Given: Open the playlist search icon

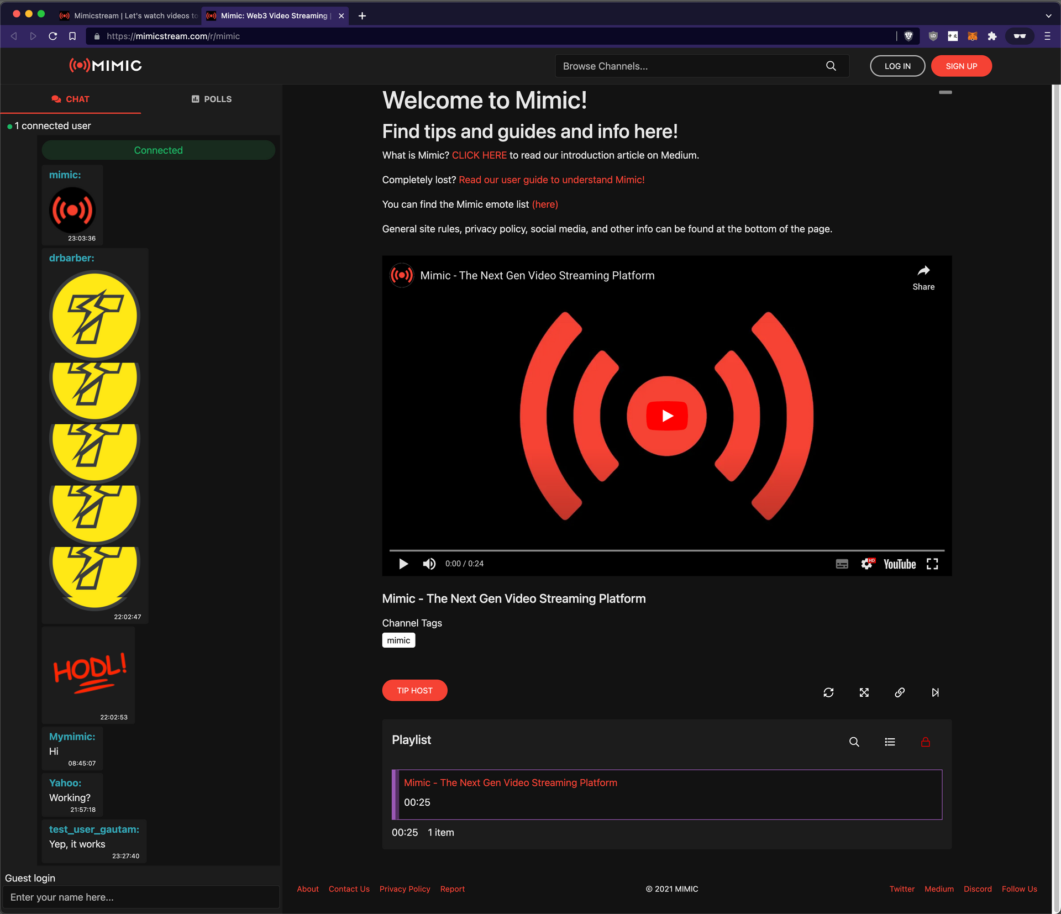Looking at the screenshot, I should point(854,742).
